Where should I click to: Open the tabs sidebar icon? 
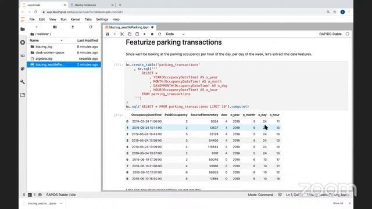(23, 95)
